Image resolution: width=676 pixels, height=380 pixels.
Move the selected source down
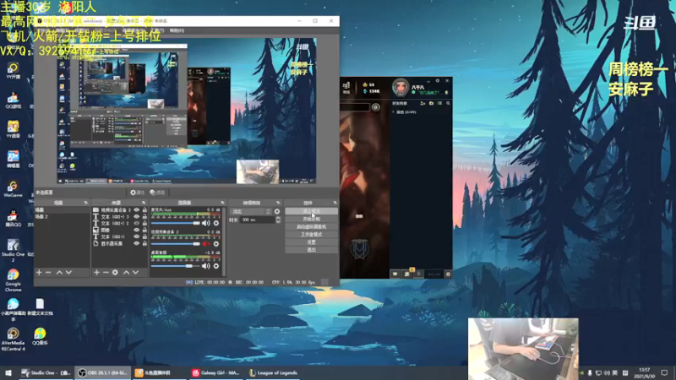(x=135, y=272)
